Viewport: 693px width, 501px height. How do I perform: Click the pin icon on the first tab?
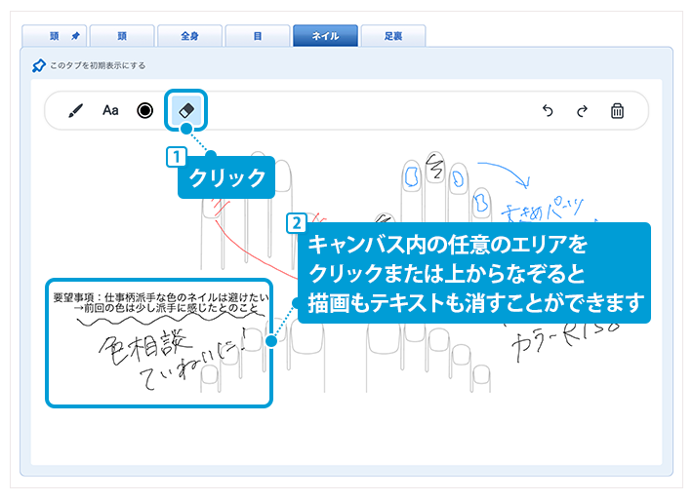76,36
